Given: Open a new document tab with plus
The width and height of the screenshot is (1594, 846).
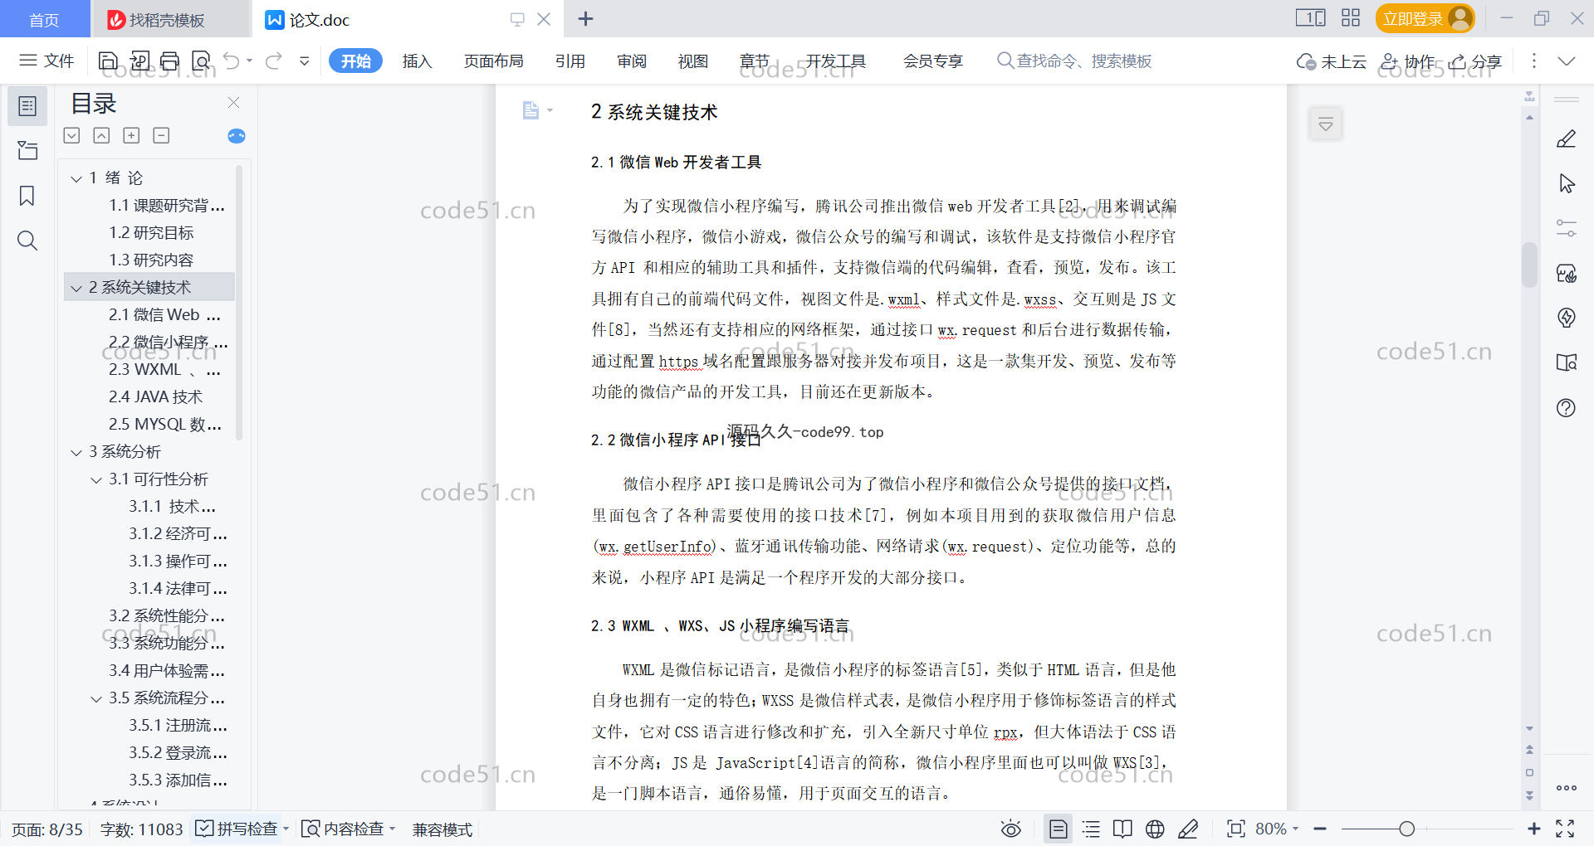Looking at the screenshot, I should (x=585, y=19).
